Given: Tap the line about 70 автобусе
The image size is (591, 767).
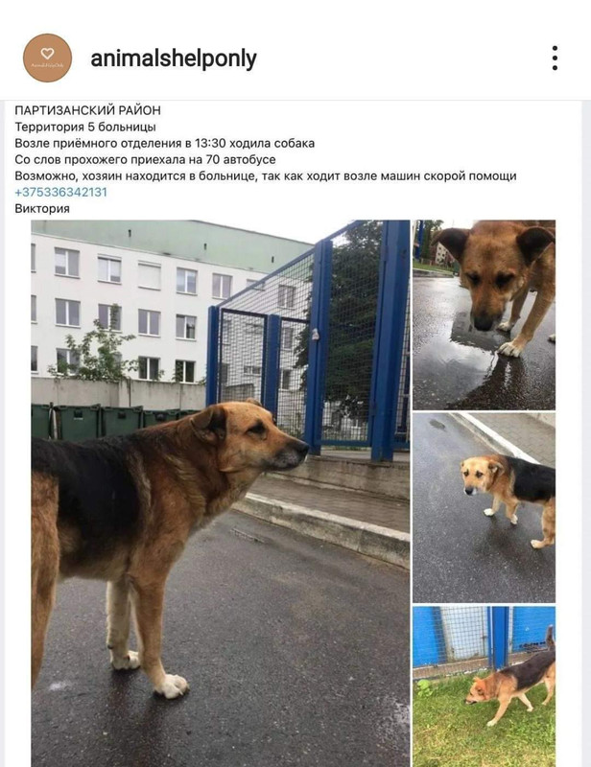Looking at the screenshot, I should point(145,159).
